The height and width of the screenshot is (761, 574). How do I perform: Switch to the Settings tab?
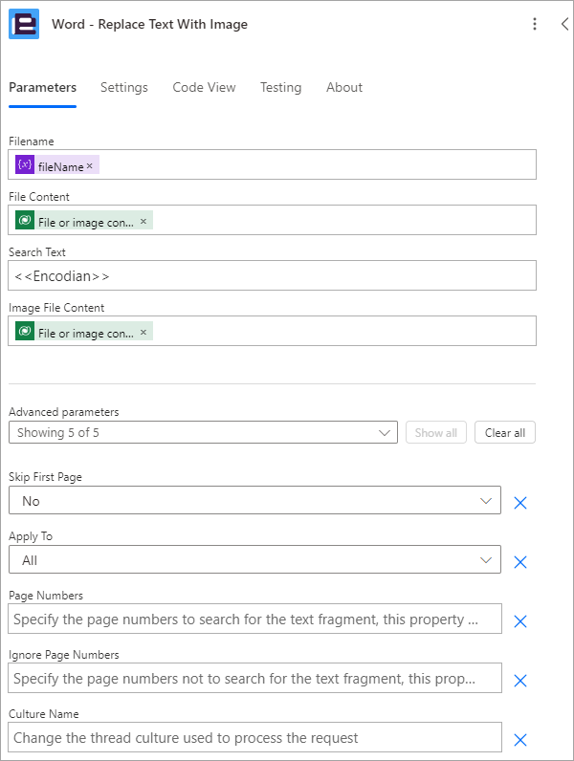[x=123, y=87]
